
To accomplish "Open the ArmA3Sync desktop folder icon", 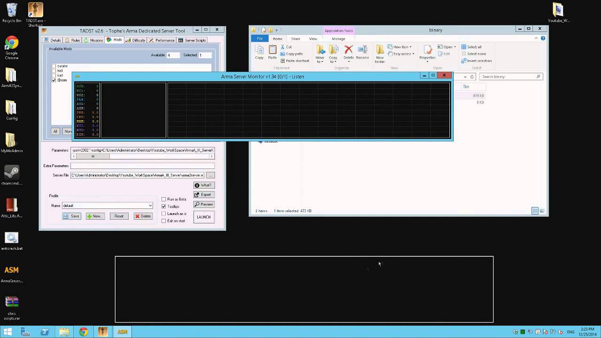I will [12, 78].
